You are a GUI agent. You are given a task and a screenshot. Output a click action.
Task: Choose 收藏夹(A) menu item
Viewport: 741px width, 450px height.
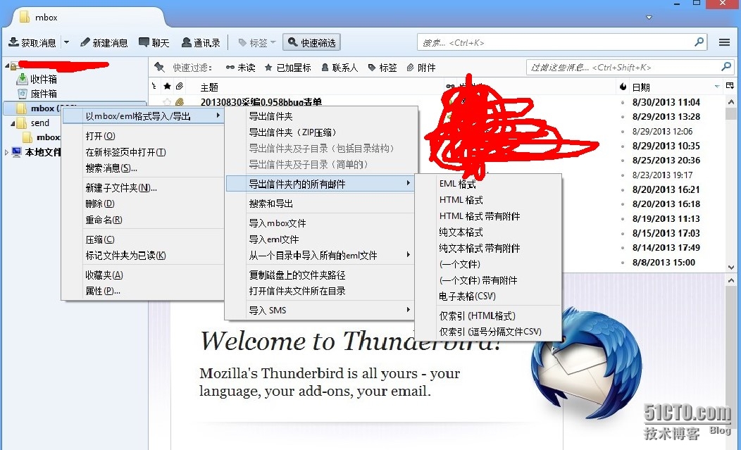[x=104, y=275]
